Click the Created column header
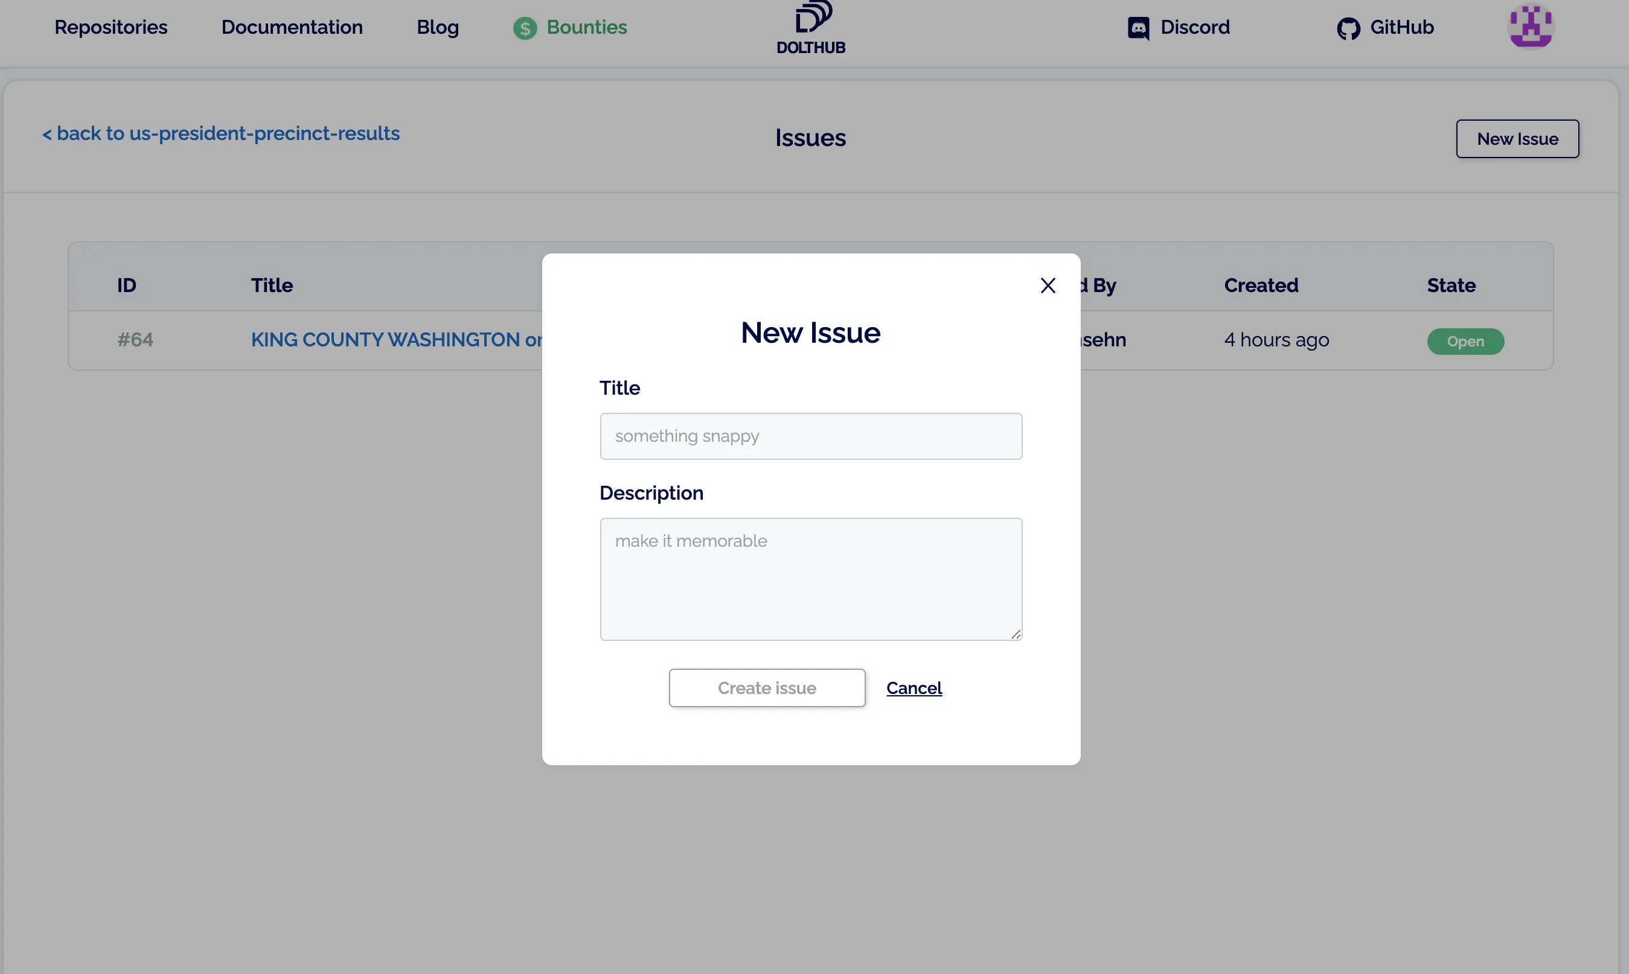Viewport: 1629px width, 974px height. (x=1261, y=285)
